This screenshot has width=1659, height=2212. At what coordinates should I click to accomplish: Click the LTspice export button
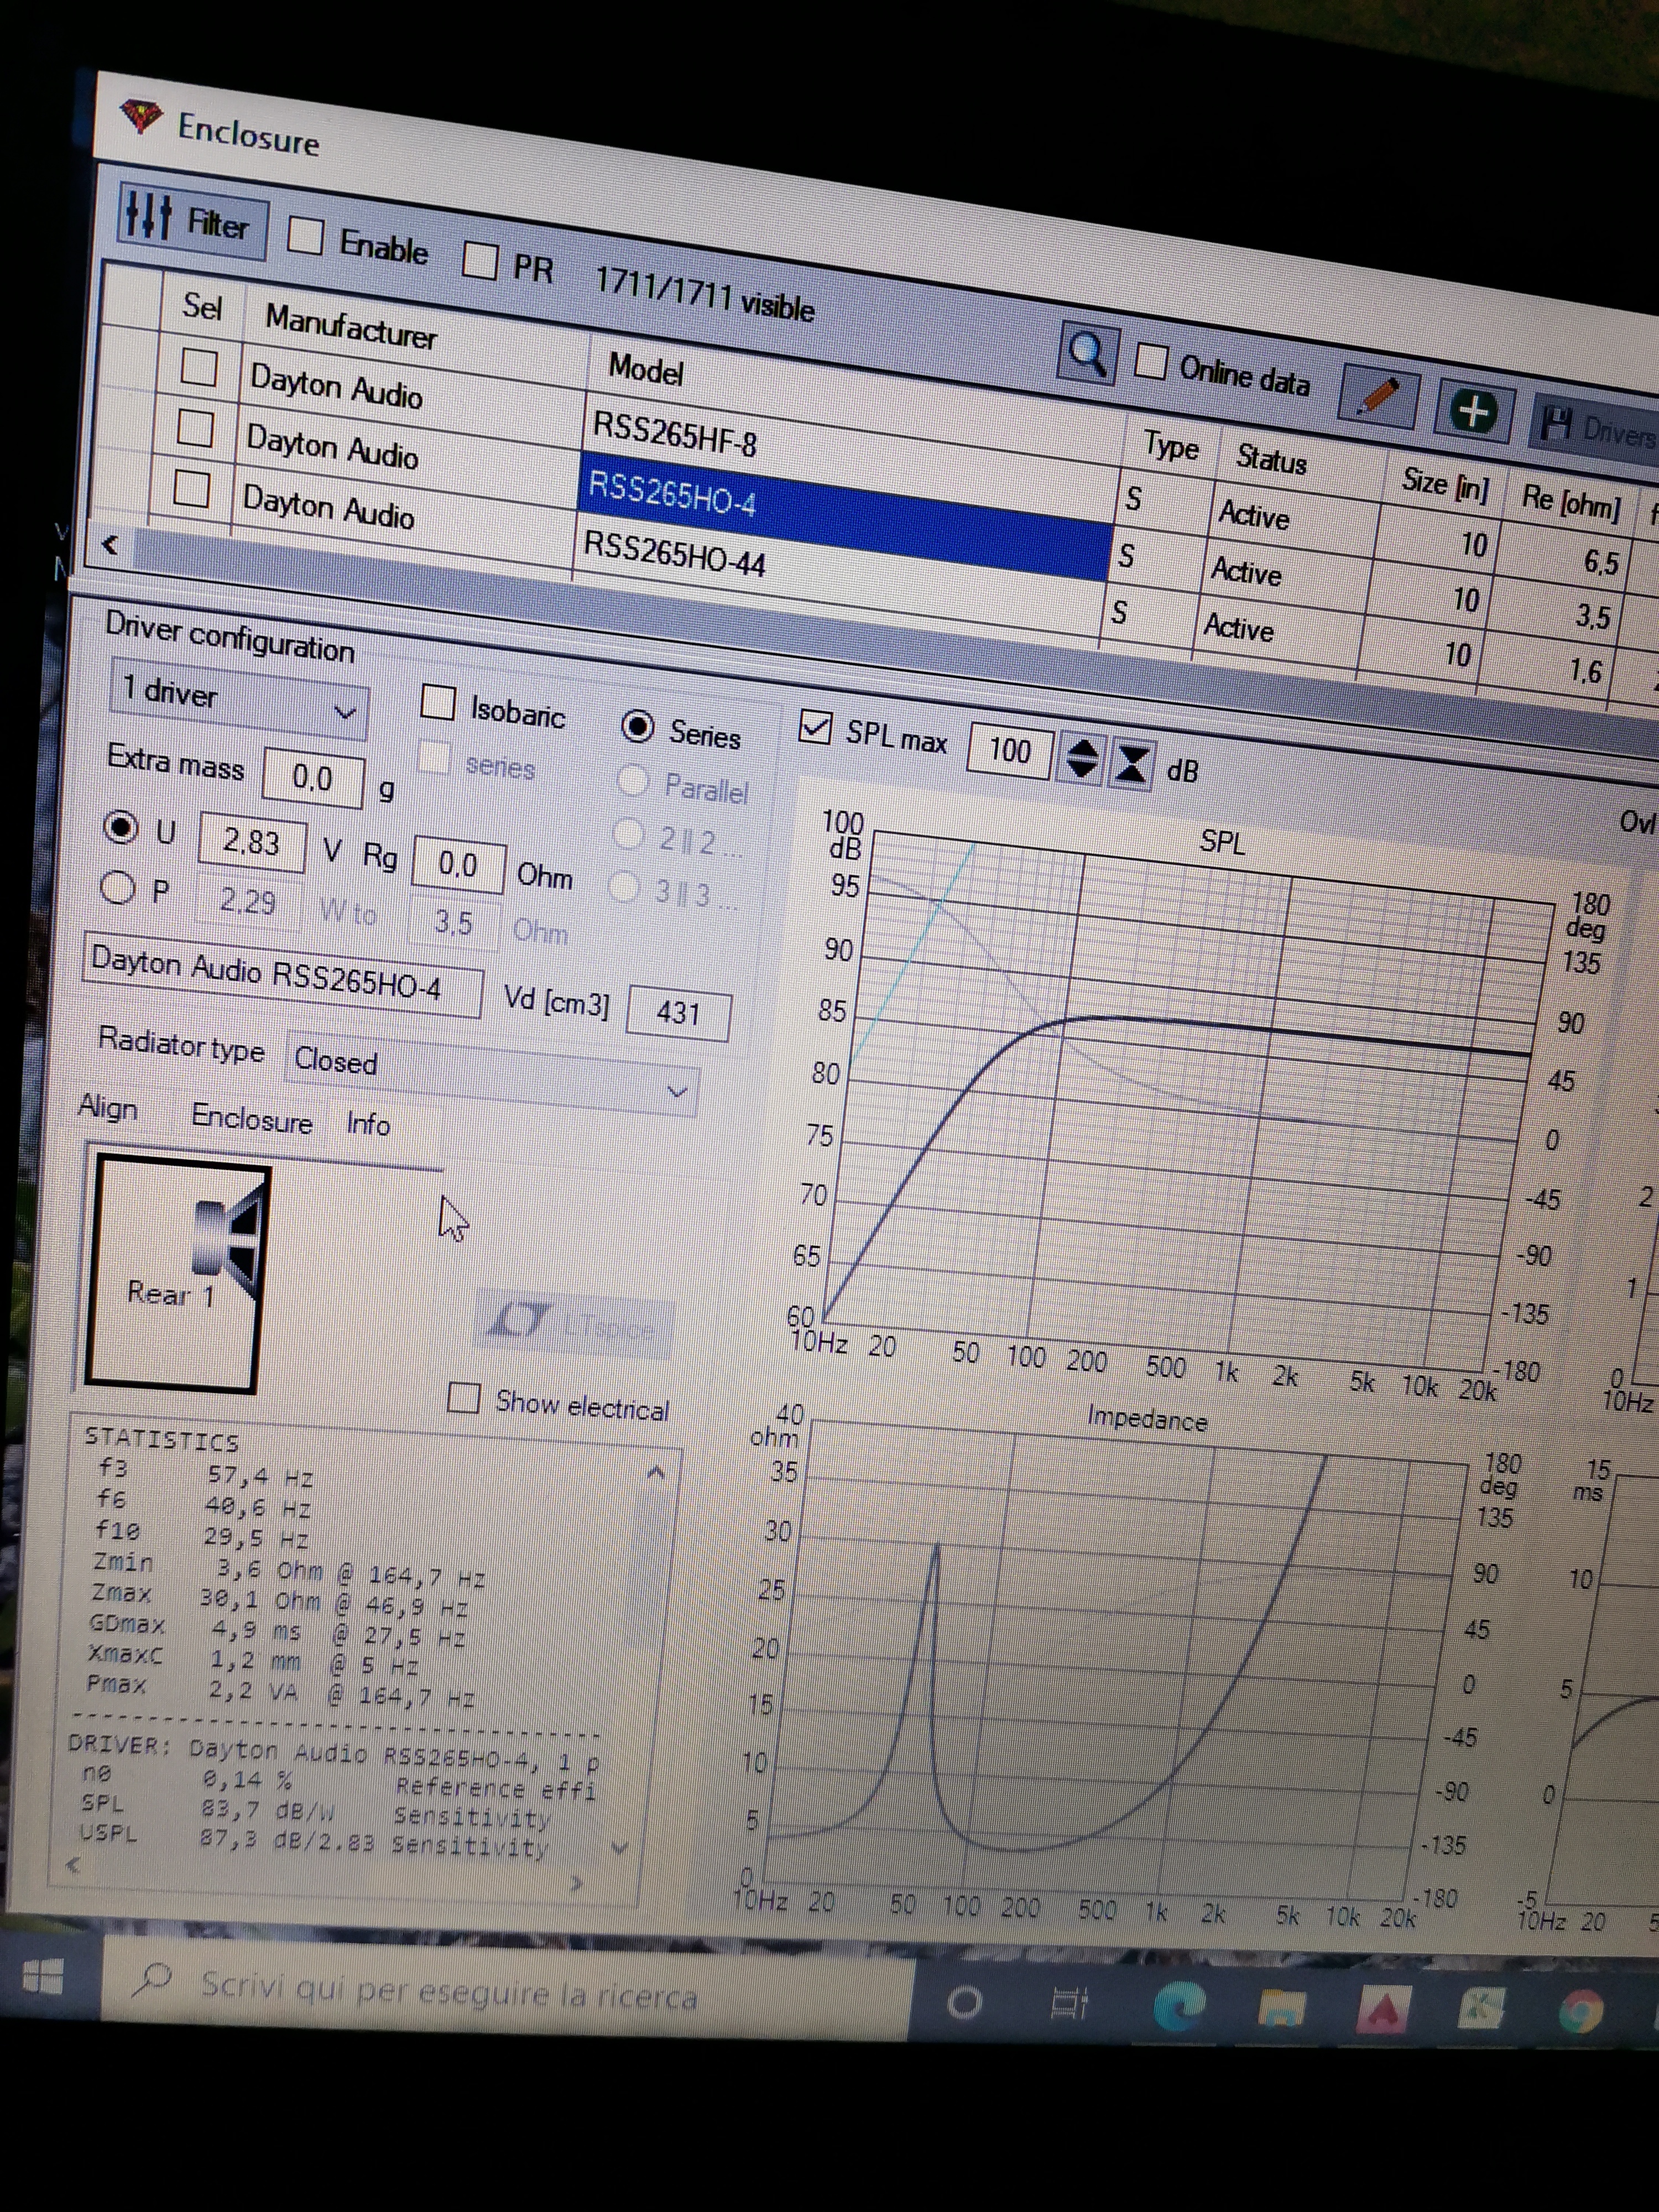click(x=573, y=1324)
